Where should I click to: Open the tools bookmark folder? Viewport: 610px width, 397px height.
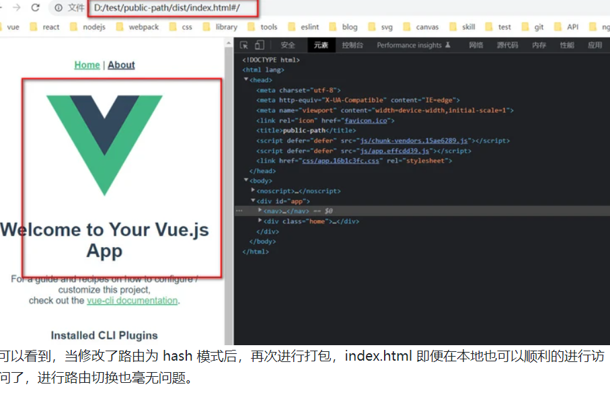click(262, 27)
